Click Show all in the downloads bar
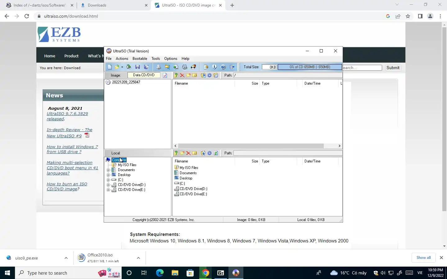447x279 pixels. 423,258
